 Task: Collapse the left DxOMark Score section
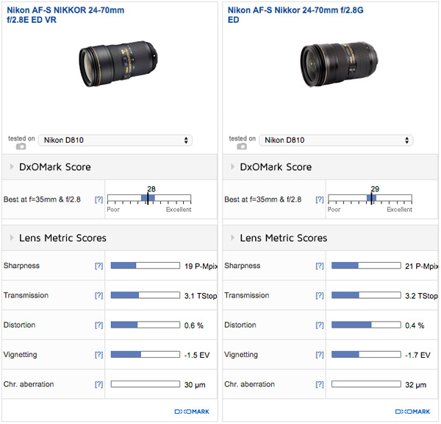[12, 167]
